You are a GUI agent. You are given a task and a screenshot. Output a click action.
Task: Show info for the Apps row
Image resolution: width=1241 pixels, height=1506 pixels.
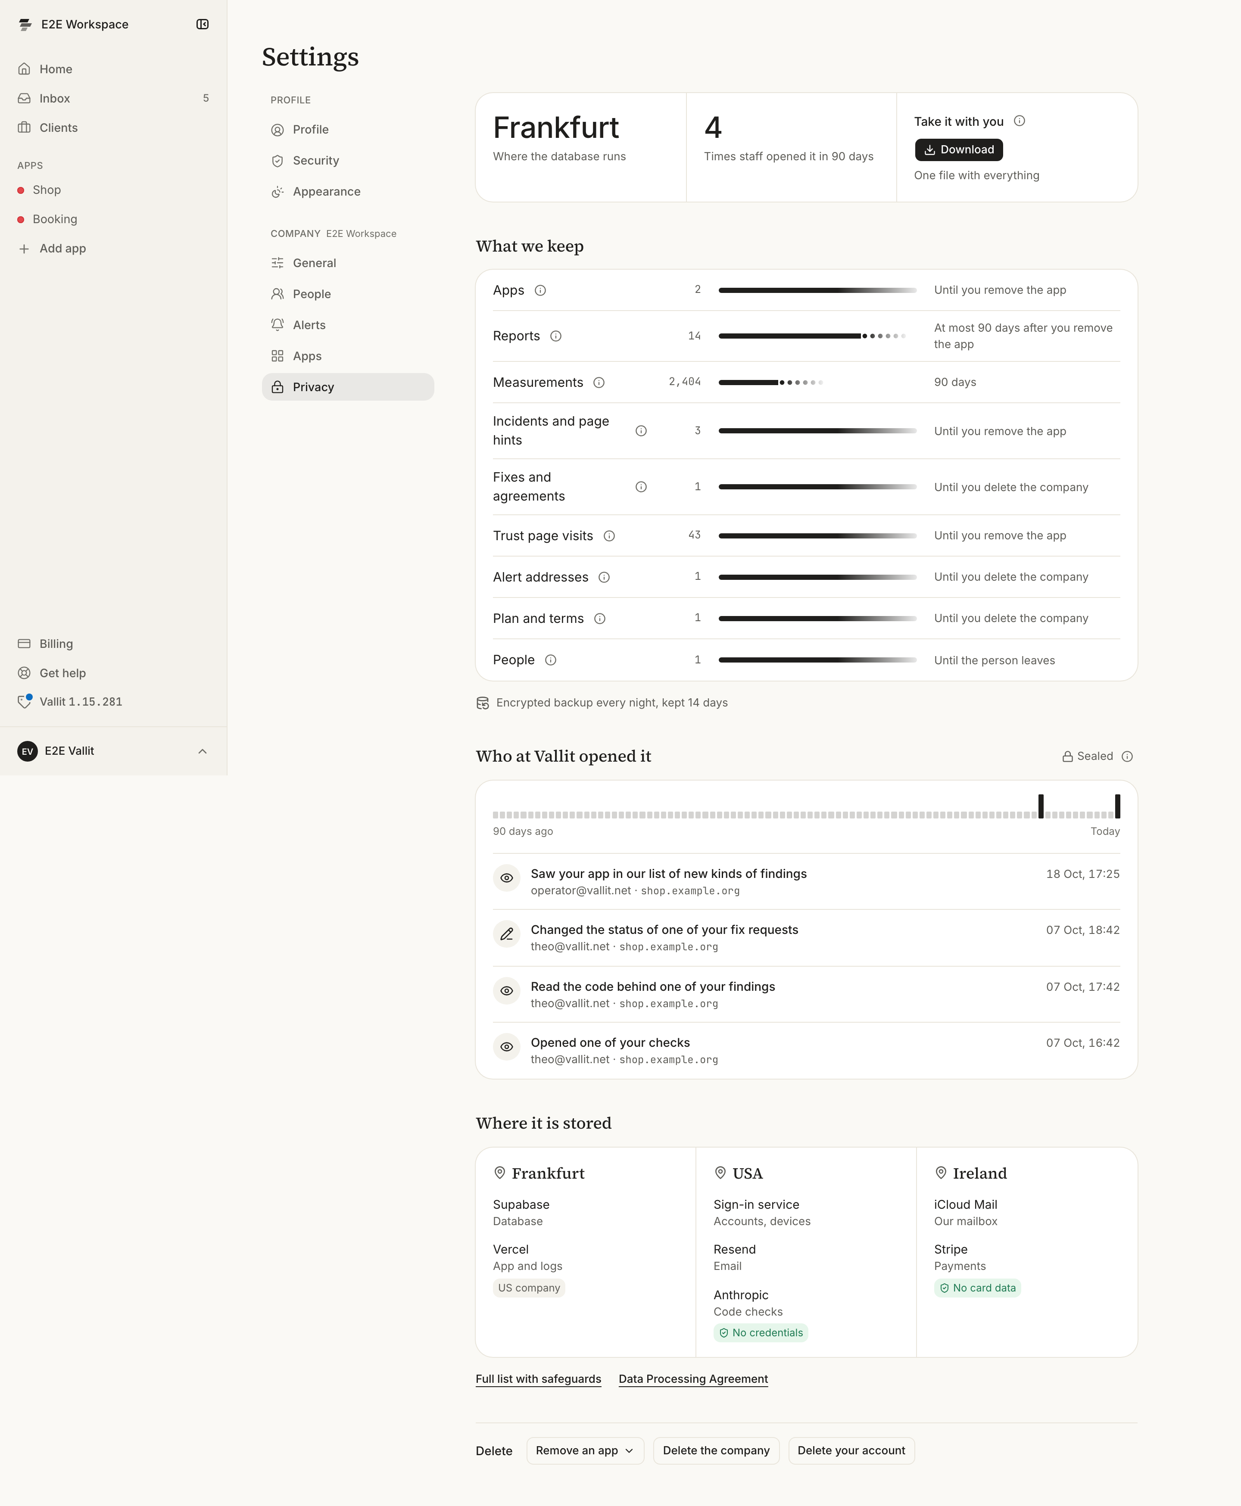coord(540,290)
